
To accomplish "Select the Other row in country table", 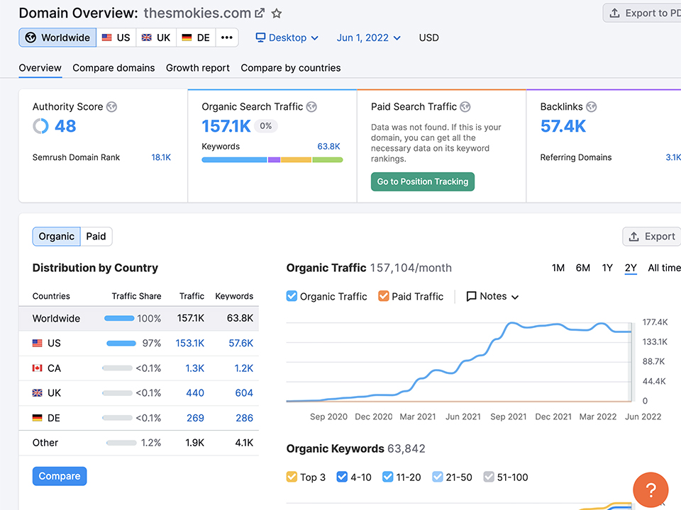I will click(138, 443).
